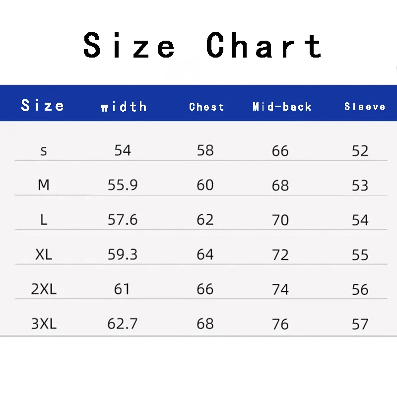
Task: Select the 2XL size row label
Action: pos(44,289)
